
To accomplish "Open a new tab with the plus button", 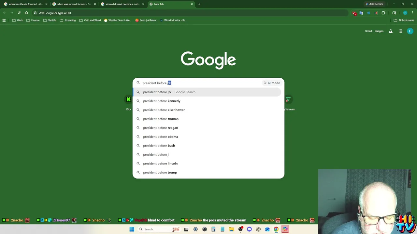I will tap(199, 4).
